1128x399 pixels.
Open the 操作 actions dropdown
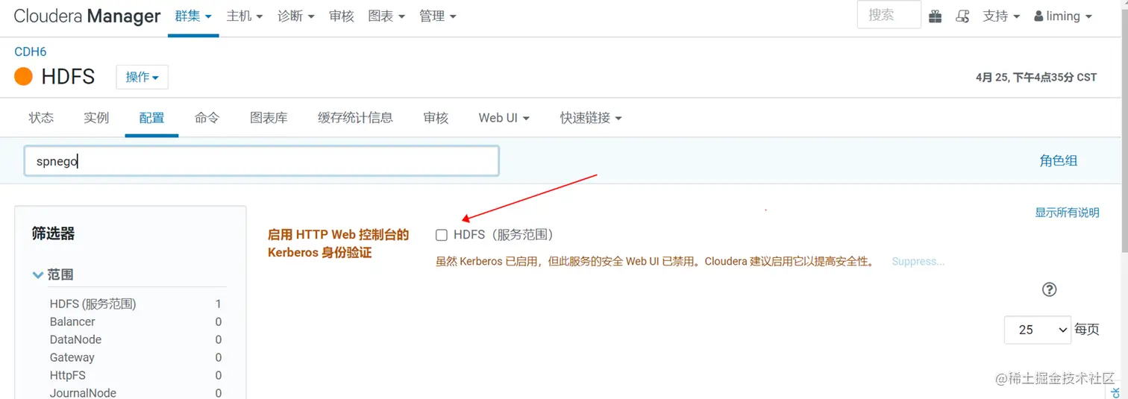click(142, 77)
